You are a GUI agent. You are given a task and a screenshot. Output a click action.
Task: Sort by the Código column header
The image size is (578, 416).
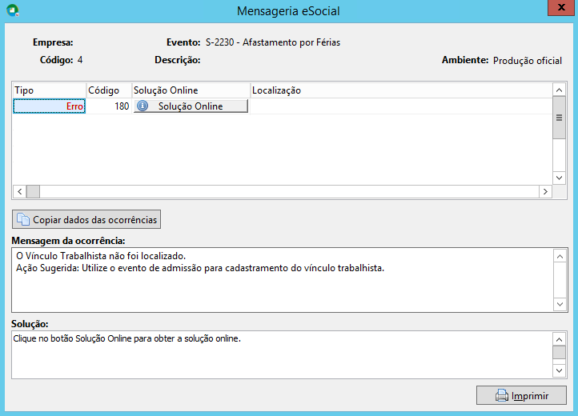coord(109,90)
